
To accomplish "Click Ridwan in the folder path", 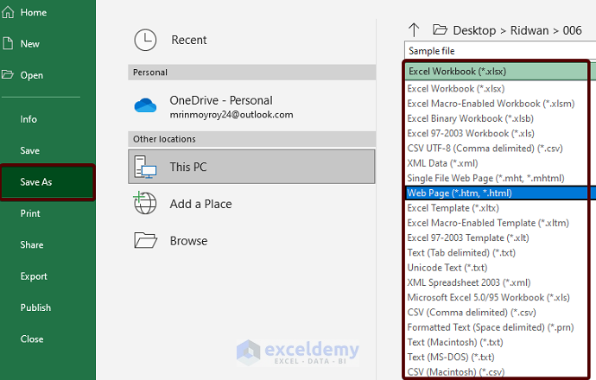I will tap(529, 30).
